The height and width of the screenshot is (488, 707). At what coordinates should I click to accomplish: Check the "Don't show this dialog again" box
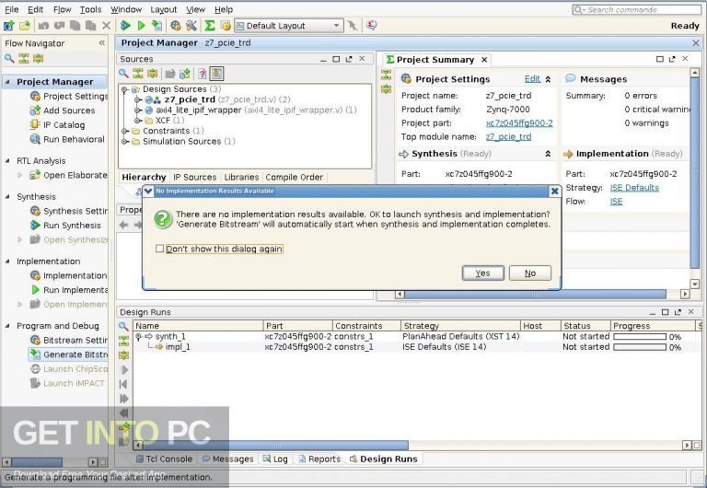pyautogui.click(x=159, y=249)
